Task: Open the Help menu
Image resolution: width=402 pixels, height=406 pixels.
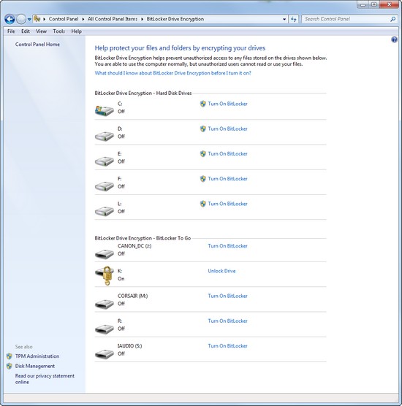Action: 77,31
